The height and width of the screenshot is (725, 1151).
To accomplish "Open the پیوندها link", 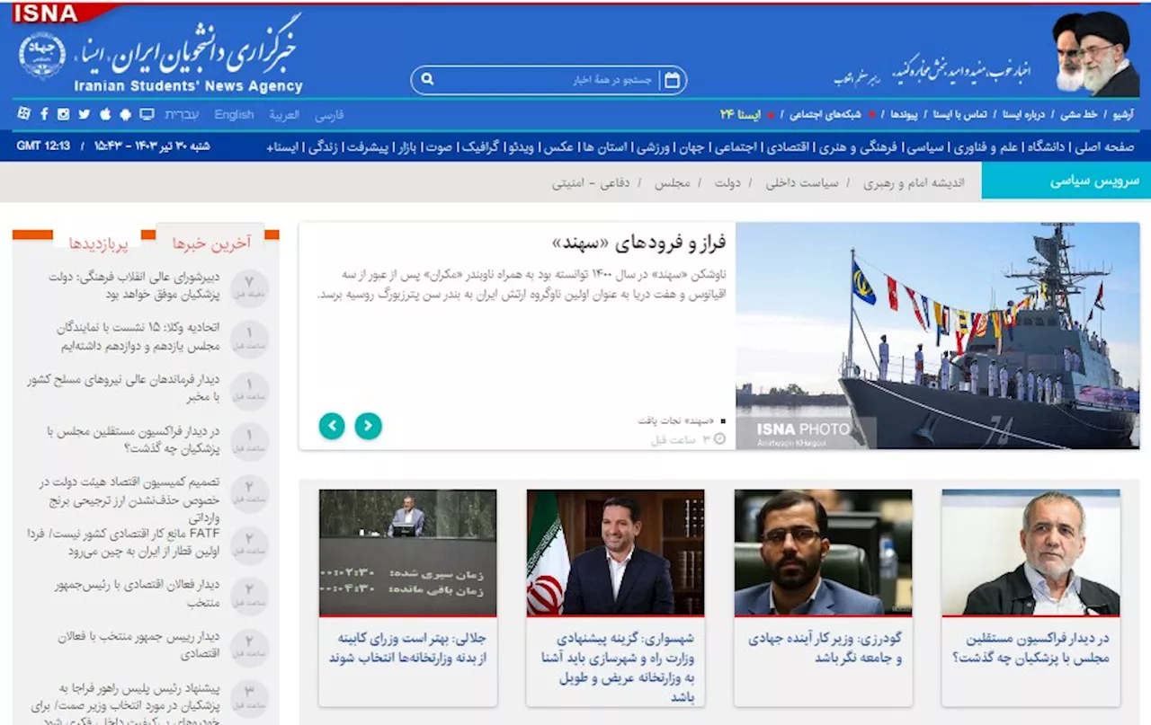I will pyautogui.click(x=904, y=114).
